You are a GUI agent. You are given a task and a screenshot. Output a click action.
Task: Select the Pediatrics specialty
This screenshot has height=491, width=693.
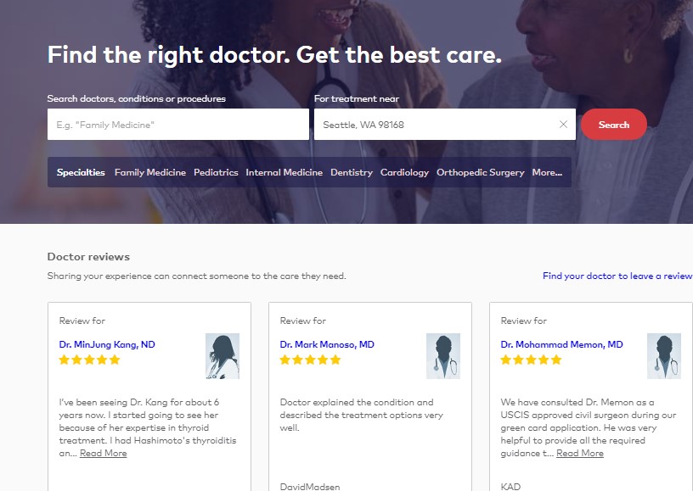216,172
